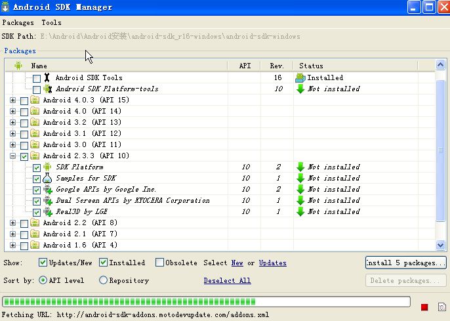
Task: Click the Installed status icon for SDK Tools
Action: coord(300,77)
